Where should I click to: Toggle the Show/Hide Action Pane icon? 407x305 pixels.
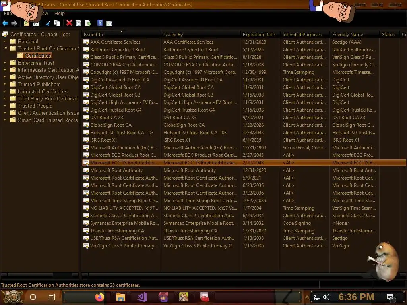[109, 23]
